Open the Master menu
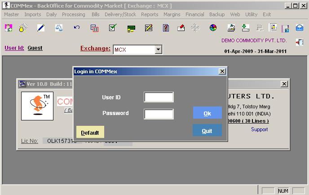Screen dimensions: 309x195 (x=12, y=14)
